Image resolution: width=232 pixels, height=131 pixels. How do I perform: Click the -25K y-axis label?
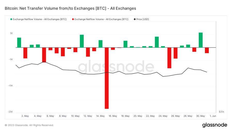[x=10, y=112]
